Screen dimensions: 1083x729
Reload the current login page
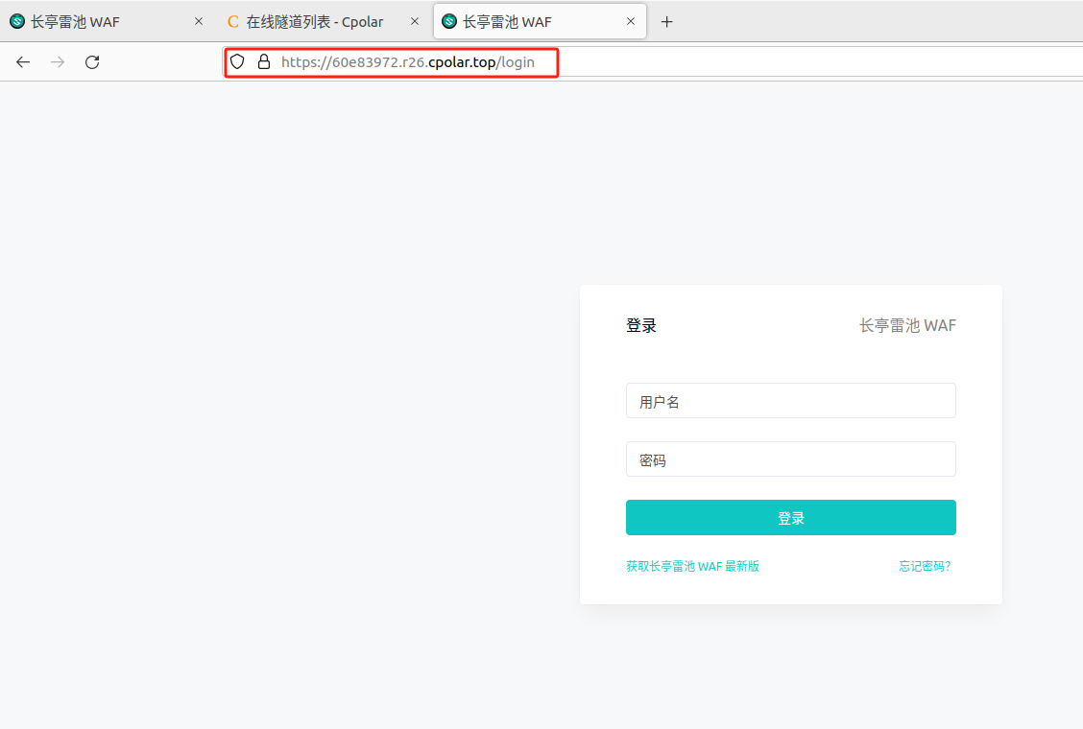click(92, 62)
